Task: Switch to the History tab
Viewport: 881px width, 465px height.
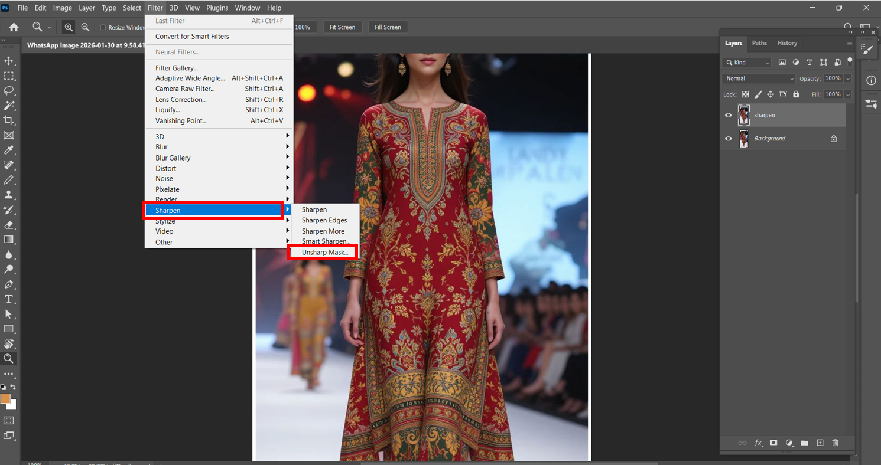Action: coord(786,43)
